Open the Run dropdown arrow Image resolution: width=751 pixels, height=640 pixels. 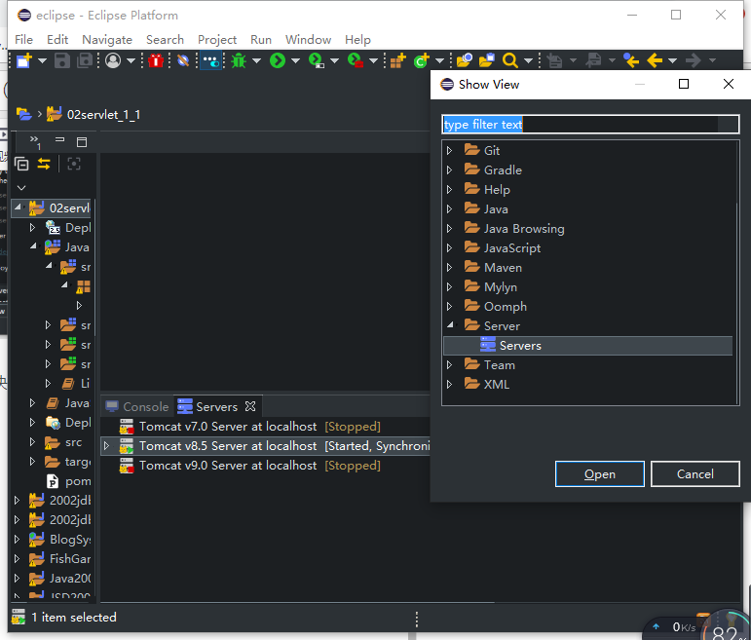pyautogui.click(x=295, y=60)
